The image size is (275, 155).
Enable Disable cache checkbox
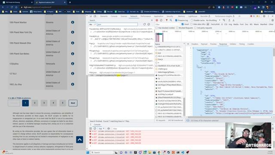click(192, 20)
